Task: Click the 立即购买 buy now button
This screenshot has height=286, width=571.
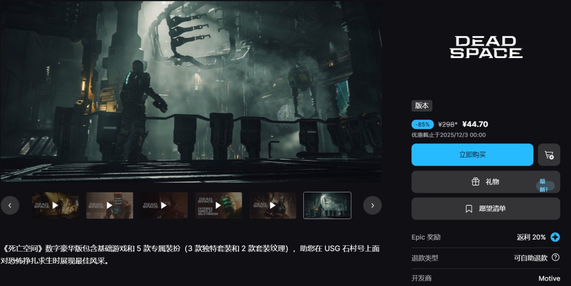Action: click(472, 155)
